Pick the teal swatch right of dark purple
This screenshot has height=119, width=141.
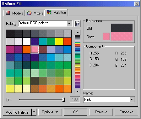coord(43,42)
